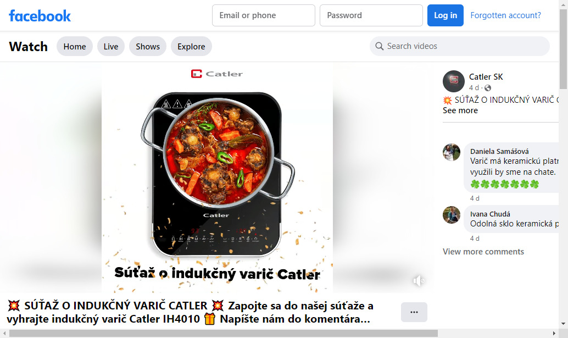The width and height of the screenshot is (568, 338).
Task: Open the Forgotten account? link
Action: point(505,15)
